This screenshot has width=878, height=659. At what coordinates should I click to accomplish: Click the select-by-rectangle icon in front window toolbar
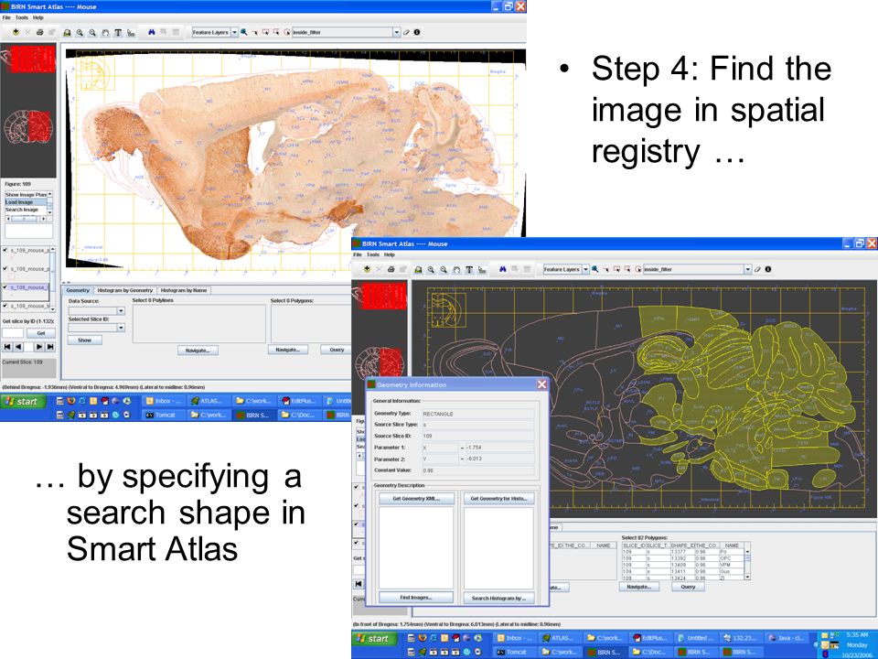click(x=616, y=269)
